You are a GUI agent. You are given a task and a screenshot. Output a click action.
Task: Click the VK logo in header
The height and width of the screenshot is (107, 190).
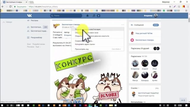pyautogui.click(x=29, y=15)
